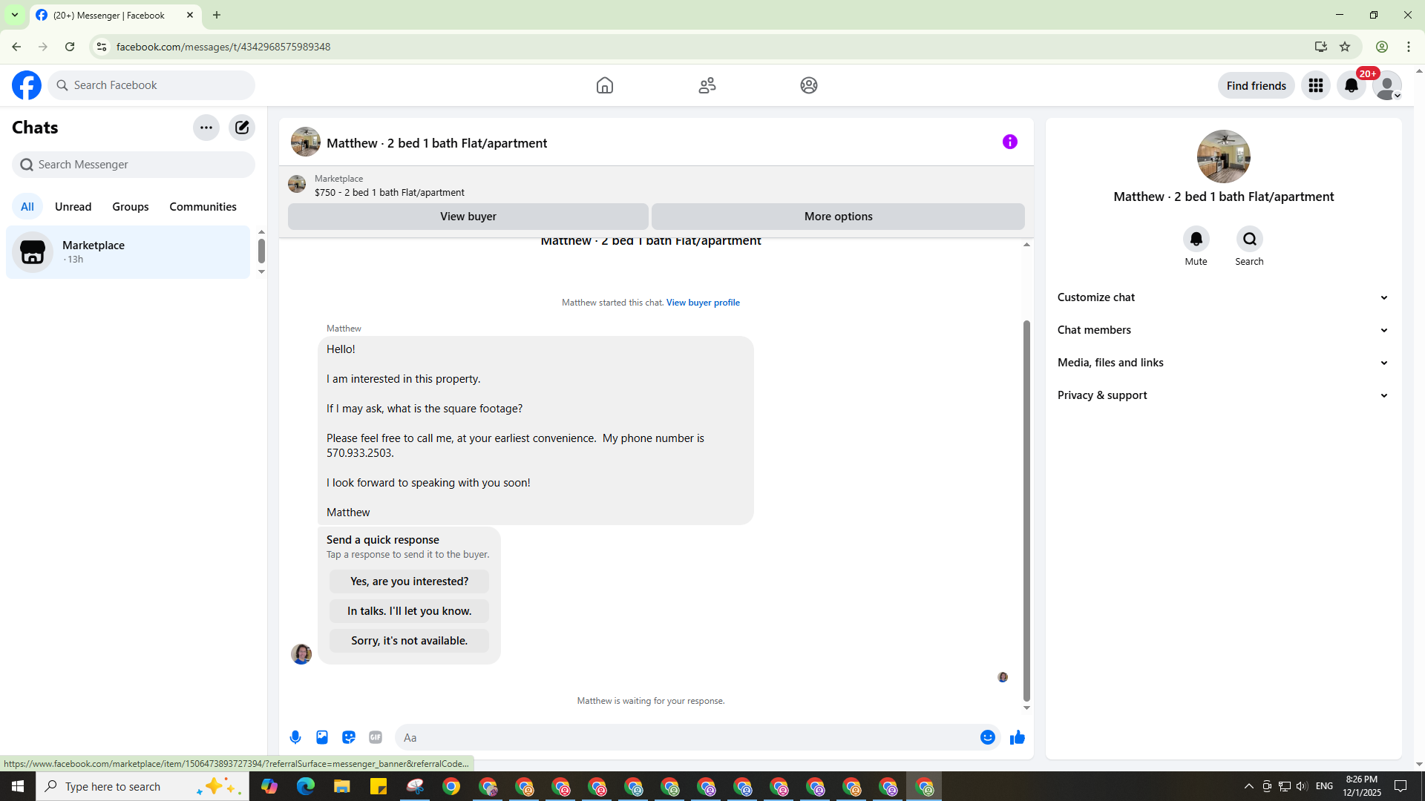Expand Media, files and links section

pyautogui.click(x=1223, y=363)
